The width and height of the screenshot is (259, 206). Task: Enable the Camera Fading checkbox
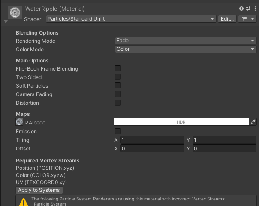pyautogui.click(x=118, y=94)
